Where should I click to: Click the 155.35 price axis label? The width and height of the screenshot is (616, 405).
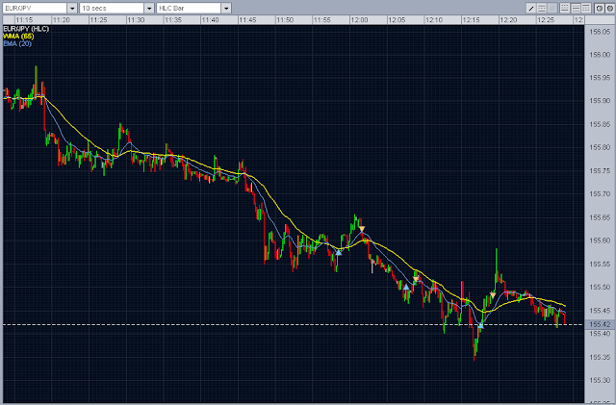click(x=600, y=357)
